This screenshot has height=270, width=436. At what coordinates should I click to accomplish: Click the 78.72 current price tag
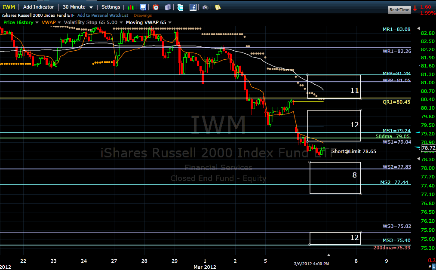(429, 148)
